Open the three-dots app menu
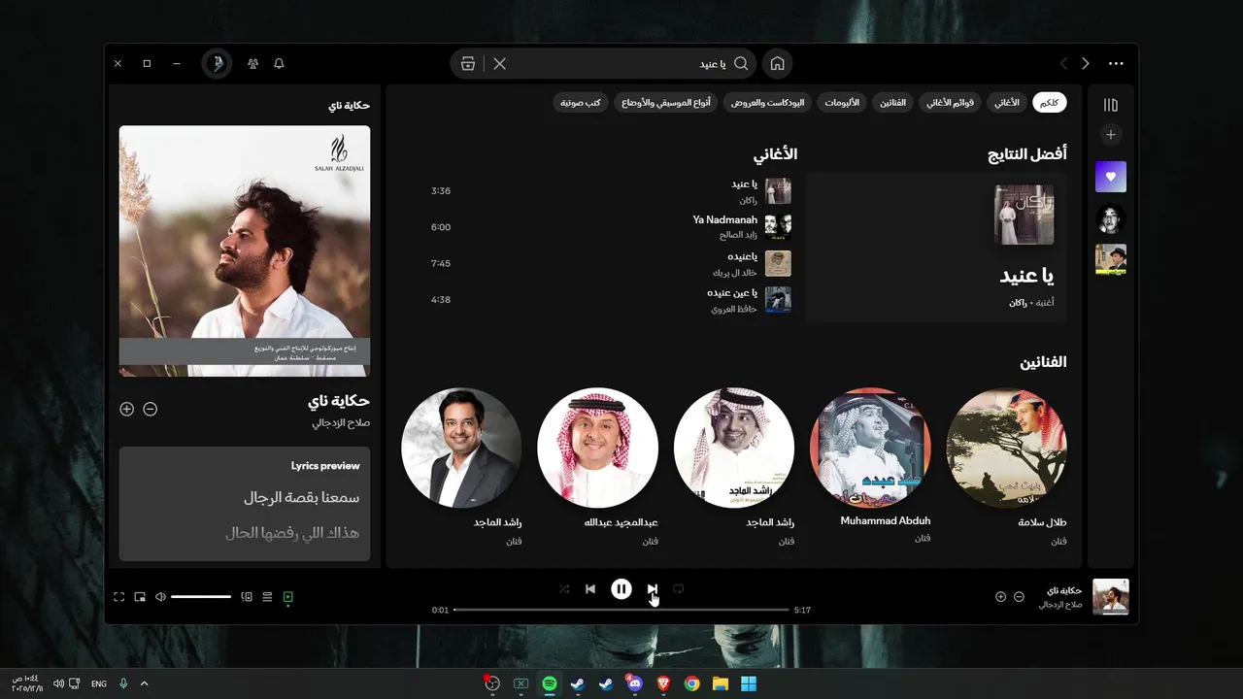This screenshot has width=1243, height=699. tap(1116, 63)
